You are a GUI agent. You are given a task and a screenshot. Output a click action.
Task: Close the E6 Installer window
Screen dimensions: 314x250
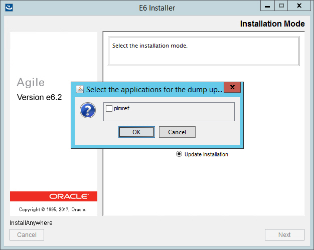pyautogui.click(x=299, y=6)
